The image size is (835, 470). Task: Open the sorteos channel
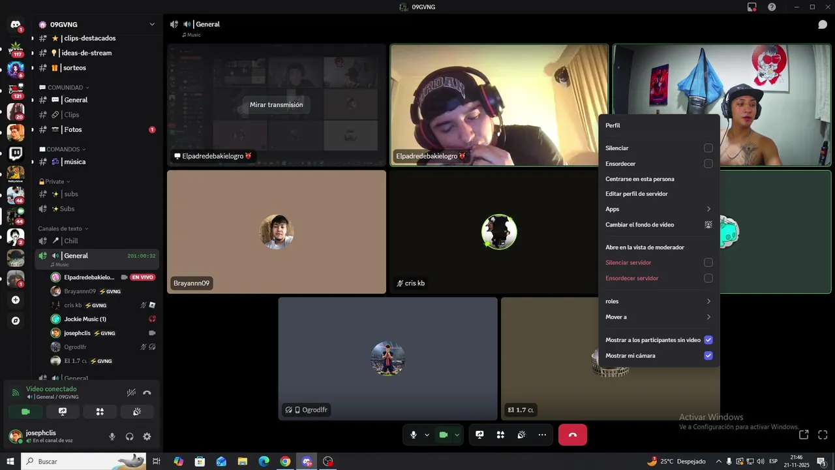[97, 68]
